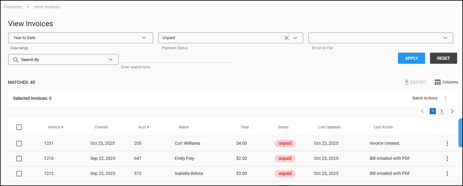463x186 pixels.
Task: Go to previous page of invoices
Action: [422, 111]
